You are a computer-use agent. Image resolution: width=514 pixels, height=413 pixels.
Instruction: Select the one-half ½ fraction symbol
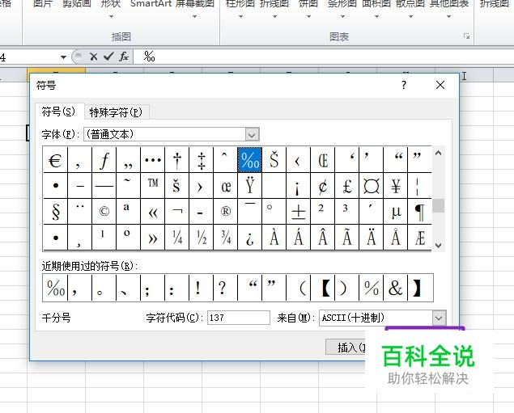[202, 238]
